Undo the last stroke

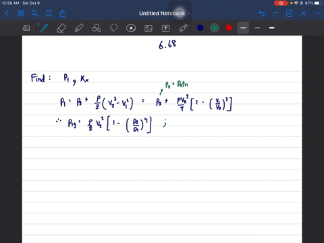point(261,13)
